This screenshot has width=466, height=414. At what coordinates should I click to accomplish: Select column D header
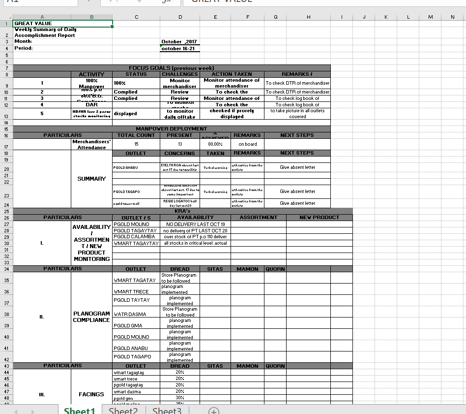point(180,17)
